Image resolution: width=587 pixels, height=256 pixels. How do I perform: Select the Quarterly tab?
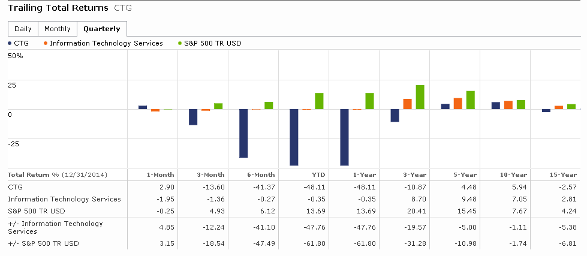102,29
